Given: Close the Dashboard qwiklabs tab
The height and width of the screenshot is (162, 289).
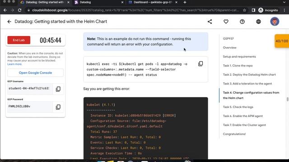Looking at the screenshot, I should (x=176, y=2).
